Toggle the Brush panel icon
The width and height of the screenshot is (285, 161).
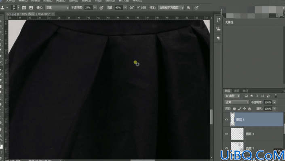coord(24,7)
